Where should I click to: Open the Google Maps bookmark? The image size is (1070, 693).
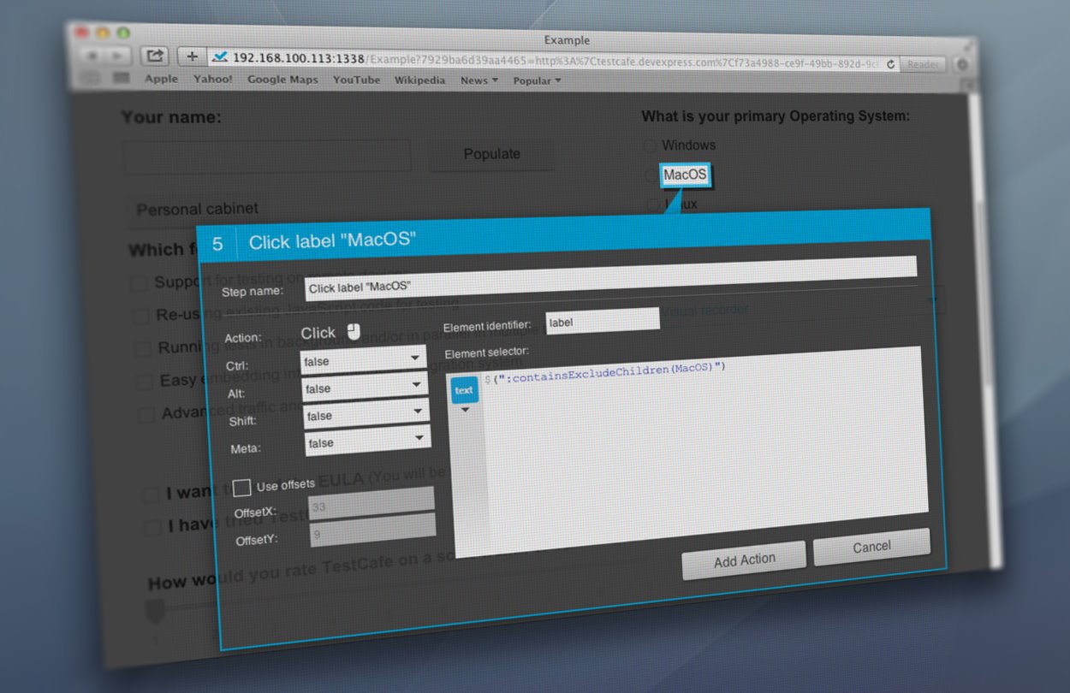(x=282, y=80)
